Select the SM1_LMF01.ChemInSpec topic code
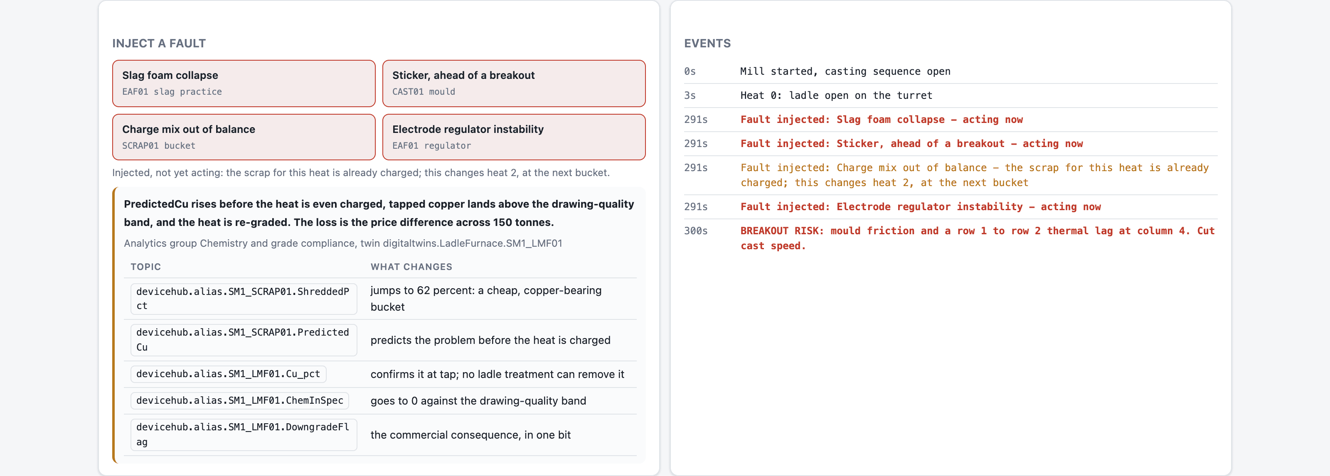 tap(239, 401)
